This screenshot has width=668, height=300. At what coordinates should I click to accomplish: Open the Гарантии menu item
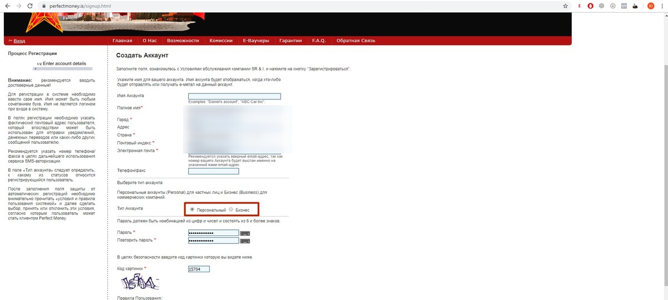(291, 41)
